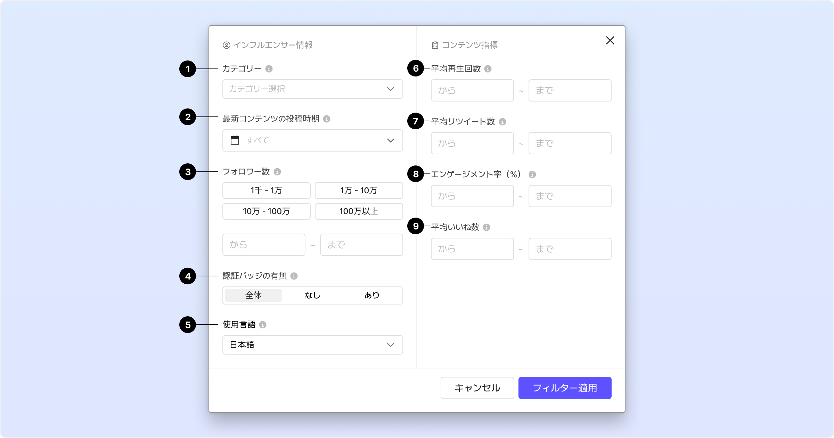Click info icon next to フォロワー数
This screenshot has width=834, height=438.
(277, 172)
